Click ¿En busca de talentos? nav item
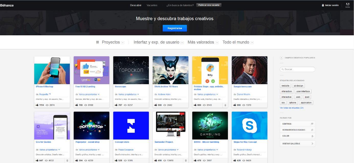This screenshot has height=163, width=354. click(x=180, y=5)
